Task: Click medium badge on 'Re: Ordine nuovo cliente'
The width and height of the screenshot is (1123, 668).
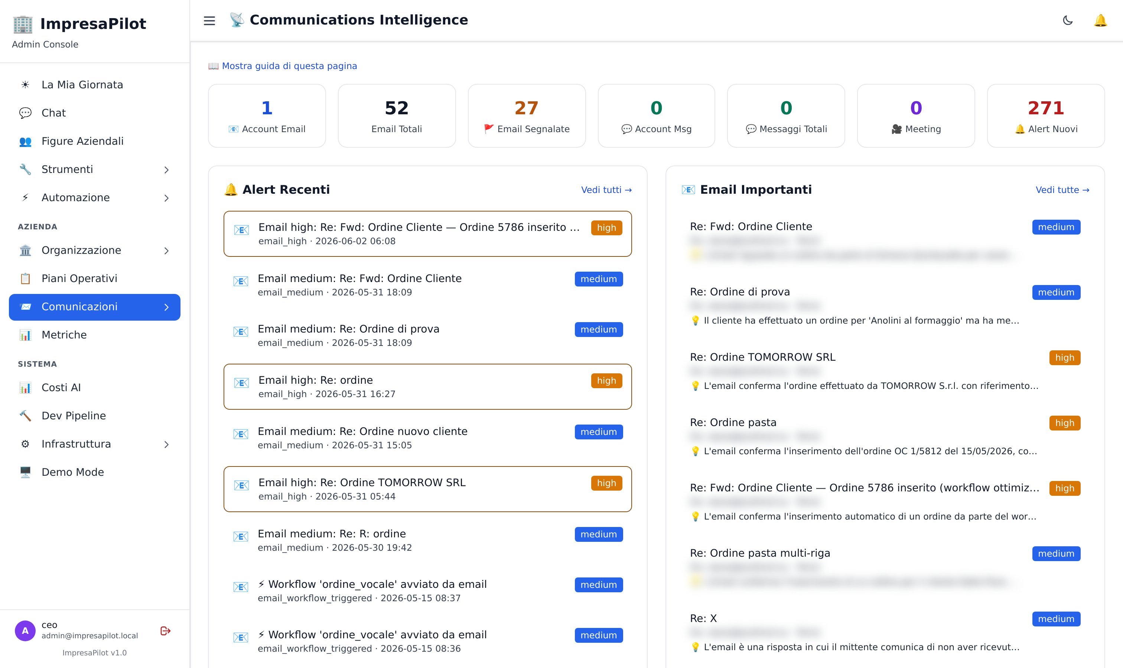Action: [x=599, y=432]
